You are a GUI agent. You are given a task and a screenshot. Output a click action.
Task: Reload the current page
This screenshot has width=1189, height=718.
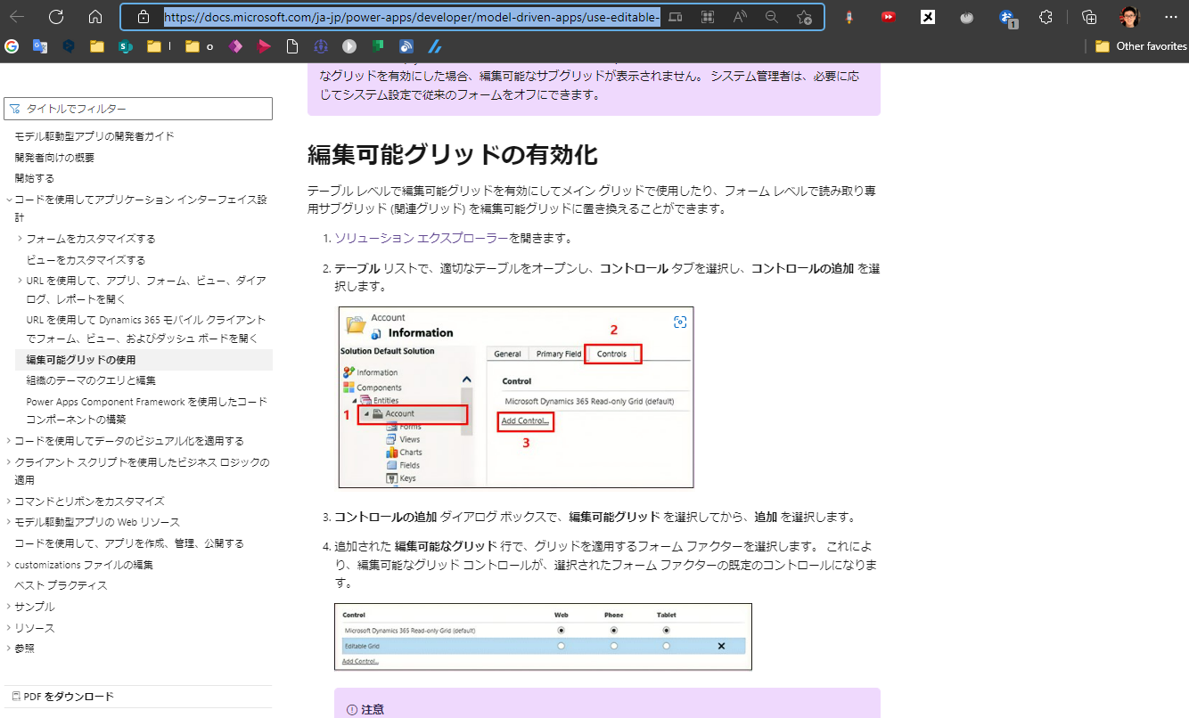pyautogui.click(x=56, y=16)
